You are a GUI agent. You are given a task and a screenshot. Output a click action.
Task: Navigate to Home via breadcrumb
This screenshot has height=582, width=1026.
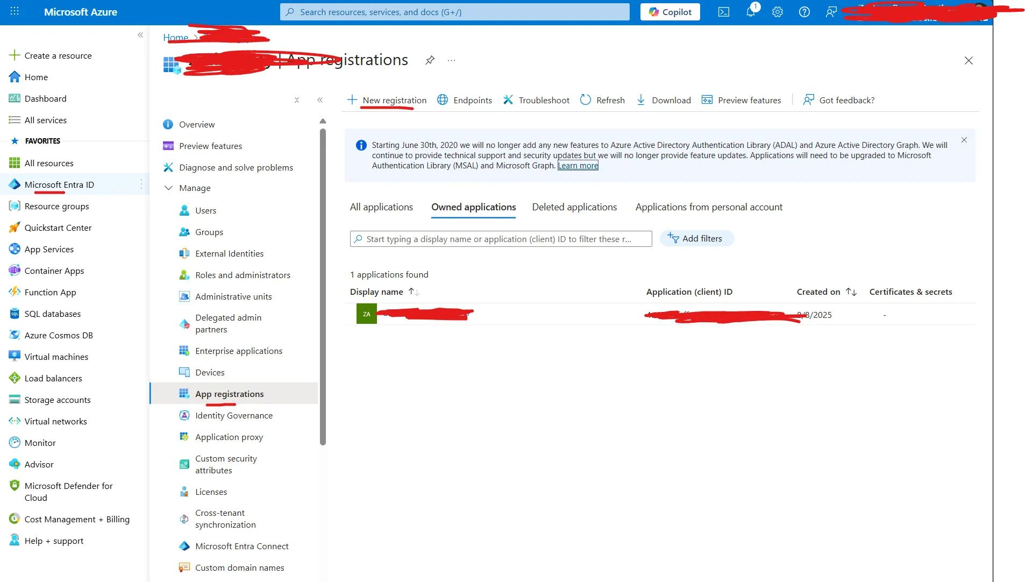pyautogui.click(x=175, y=37)
